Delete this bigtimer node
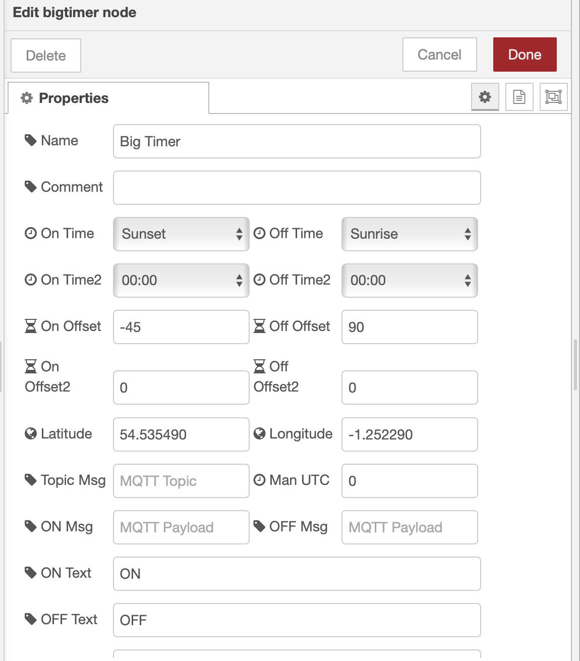This screenshot has height=661, width=580. tap(46, 56)
